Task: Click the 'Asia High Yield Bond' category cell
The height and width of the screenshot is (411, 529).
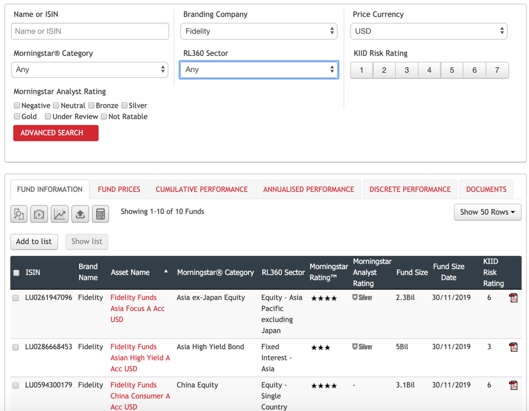Action: (x=210, y=347)
